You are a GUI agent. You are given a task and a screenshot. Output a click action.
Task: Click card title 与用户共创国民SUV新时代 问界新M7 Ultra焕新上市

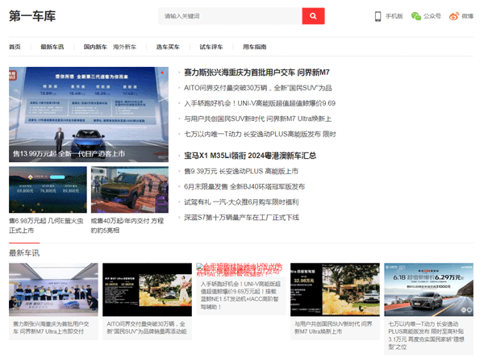[333, 328]
